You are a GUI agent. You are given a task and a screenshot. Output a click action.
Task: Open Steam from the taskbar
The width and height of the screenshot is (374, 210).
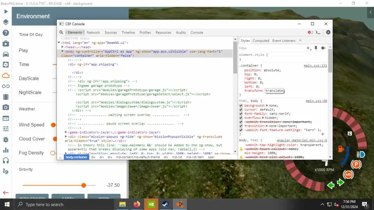point(165,204)
